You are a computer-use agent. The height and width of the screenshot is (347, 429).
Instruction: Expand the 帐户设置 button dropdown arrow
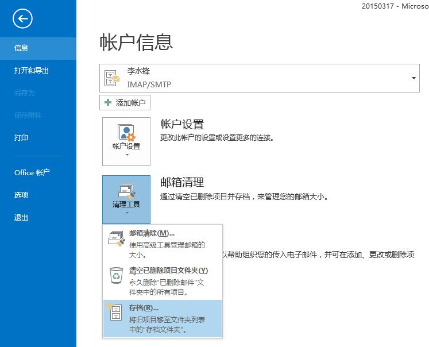pos(126,155)
